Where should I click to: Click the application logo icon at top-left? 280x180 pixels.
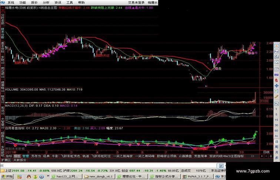pos(3,3)
